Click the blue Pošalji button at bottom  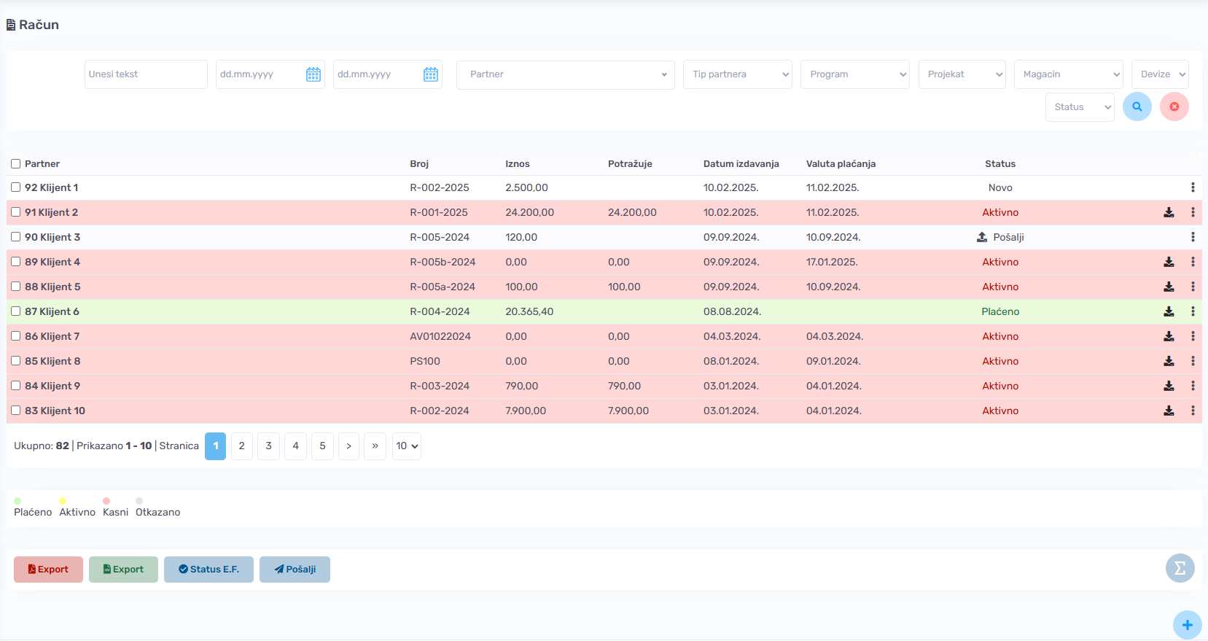[295, 570]
